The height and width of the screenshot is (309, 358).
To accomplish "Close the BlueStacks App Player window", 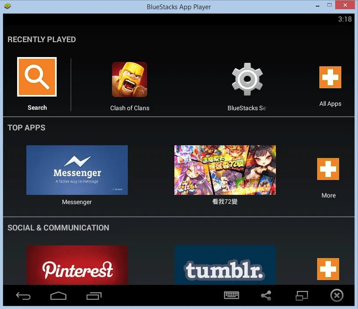I will pos(345,5).
